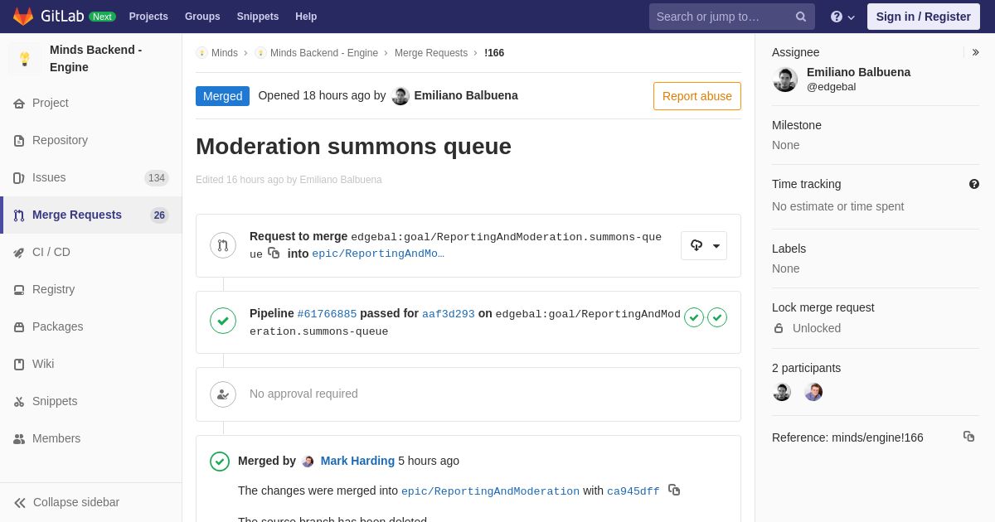Open Merge Requests breadcrumb link

pyautogui.click(x=431, y=53)
